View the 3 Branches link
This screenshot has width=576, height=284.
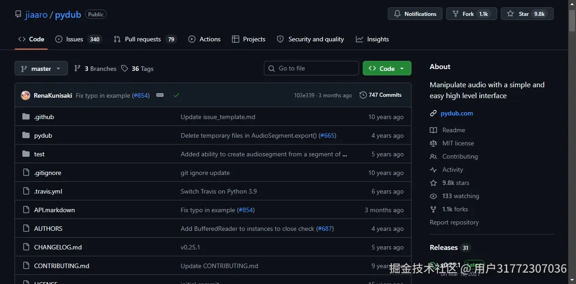pos(95,69)
